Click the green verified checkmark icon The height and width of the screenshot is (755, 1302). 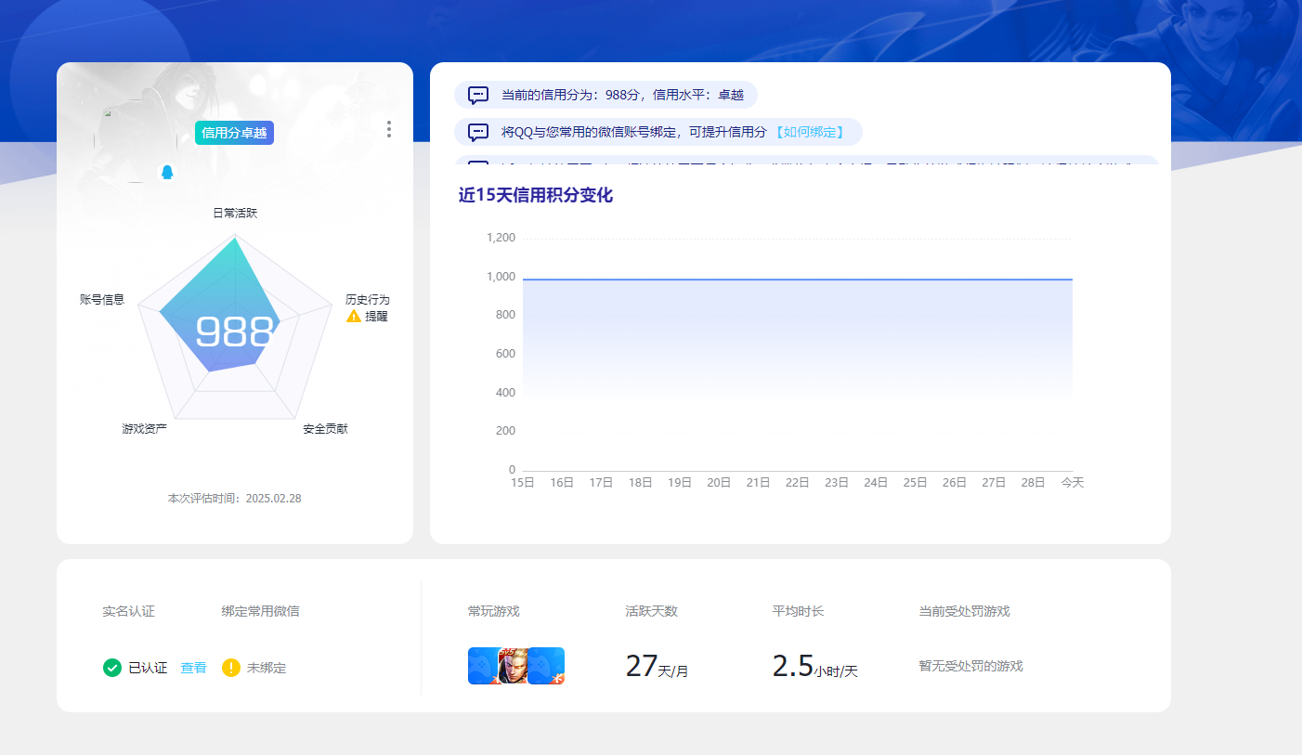click(112, 668)
